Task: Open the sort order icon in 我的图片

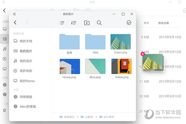Action: 73,23
